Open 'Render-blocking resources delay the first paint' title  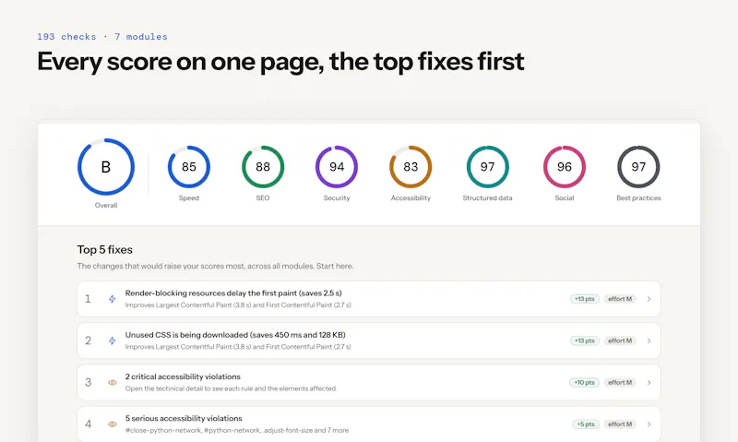(233, 293)
